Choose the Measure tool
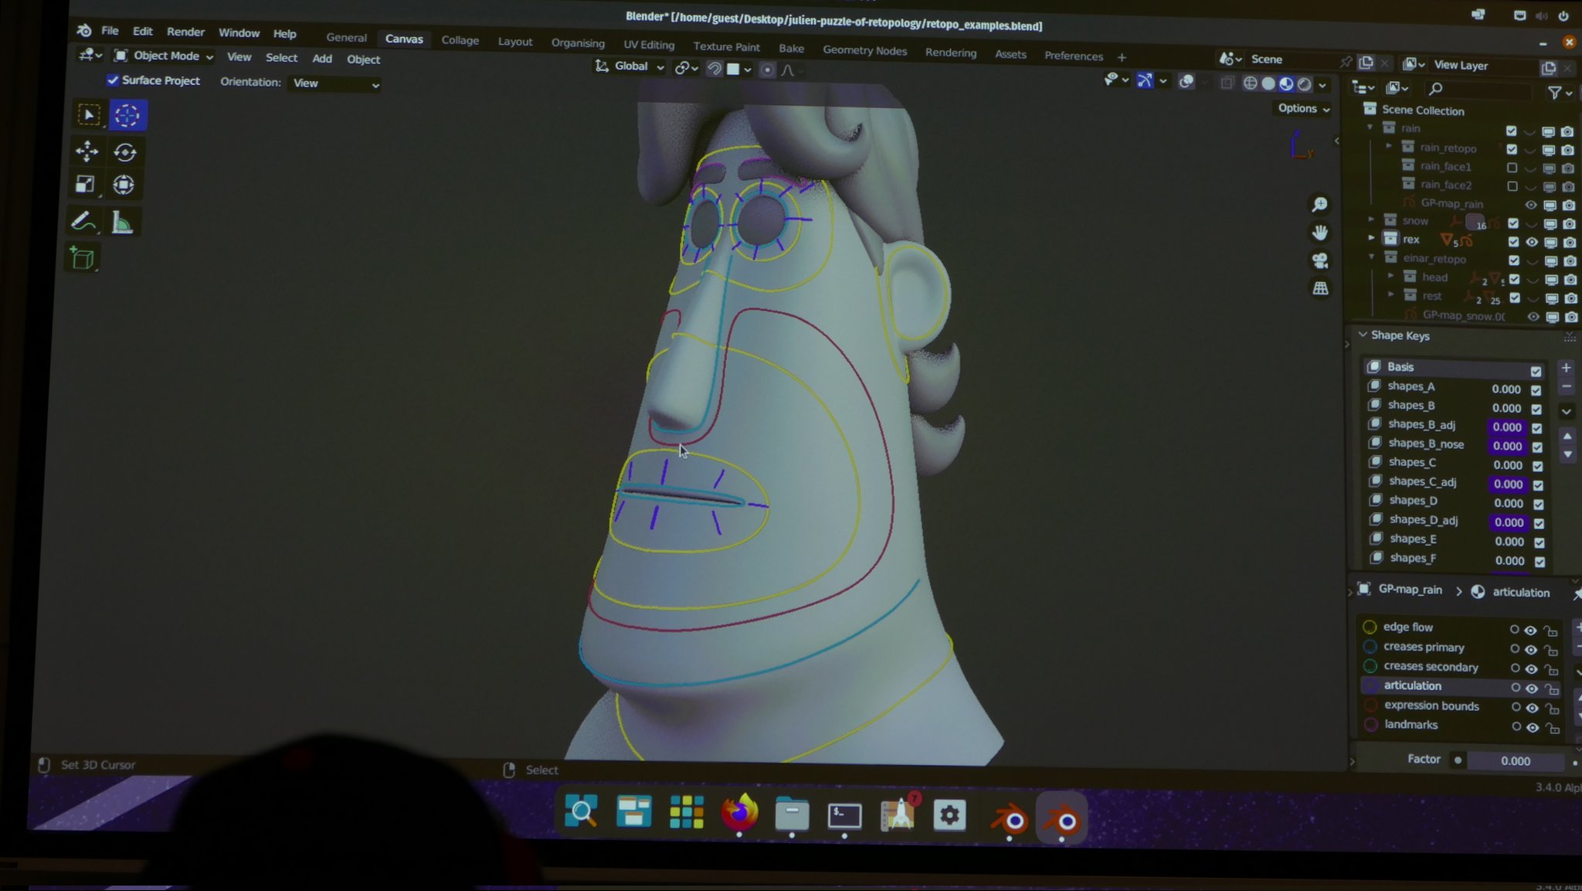 coord(121,223)
